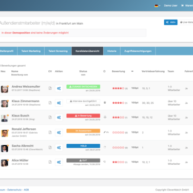This screenshot has height=193, width=193.
Task: Click the red In Bewertung status
Action: pos(83,115)
